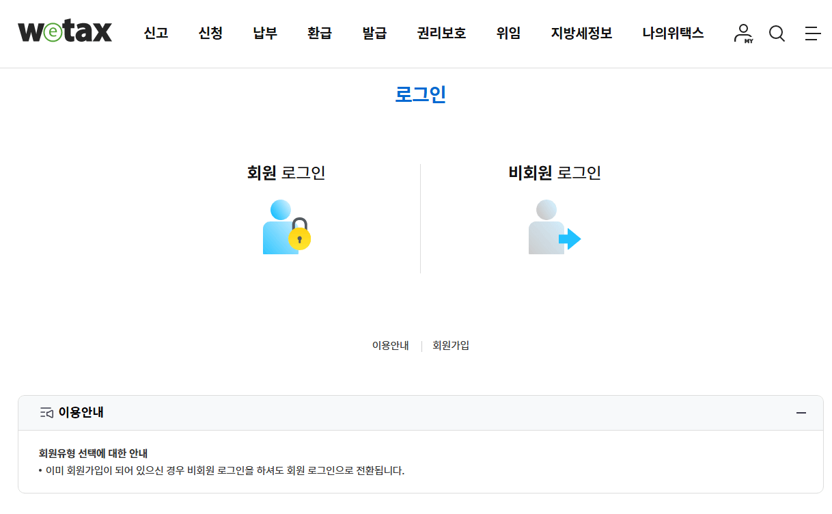Click the search magnifier icon
832x514 pixels.
777,33
